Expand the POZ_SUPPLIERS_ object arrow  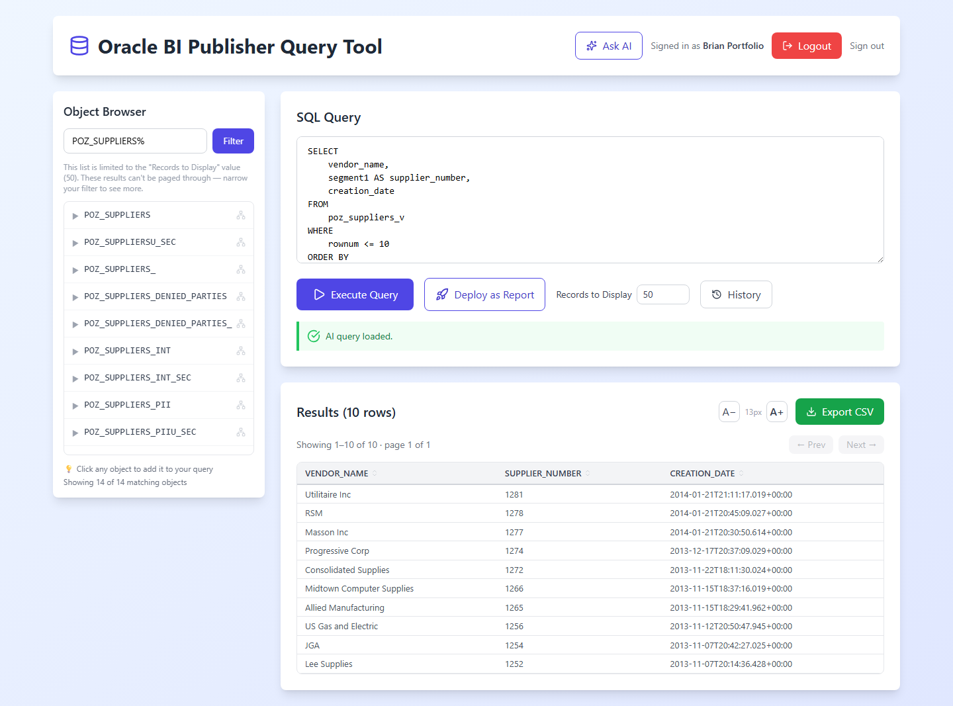click(x=75, y=270)
